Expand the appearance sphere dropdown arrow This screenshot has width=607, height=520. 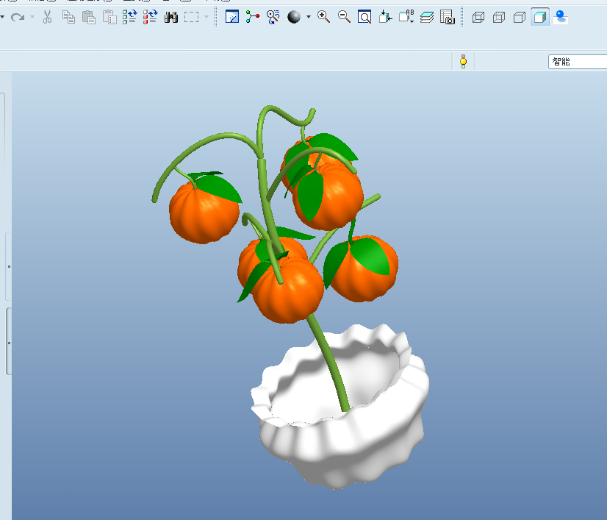(x=309, y=17)
